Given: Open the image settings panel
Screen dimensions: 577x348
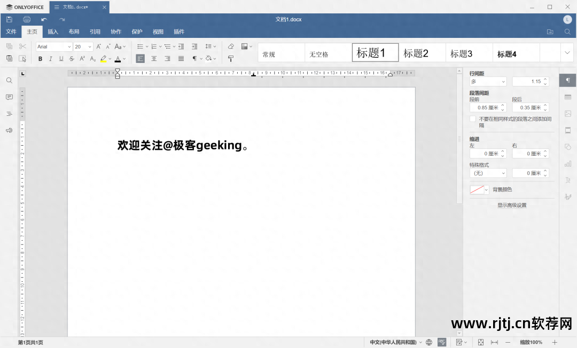Looking at the screenshot, I should (x=567, y=114).
